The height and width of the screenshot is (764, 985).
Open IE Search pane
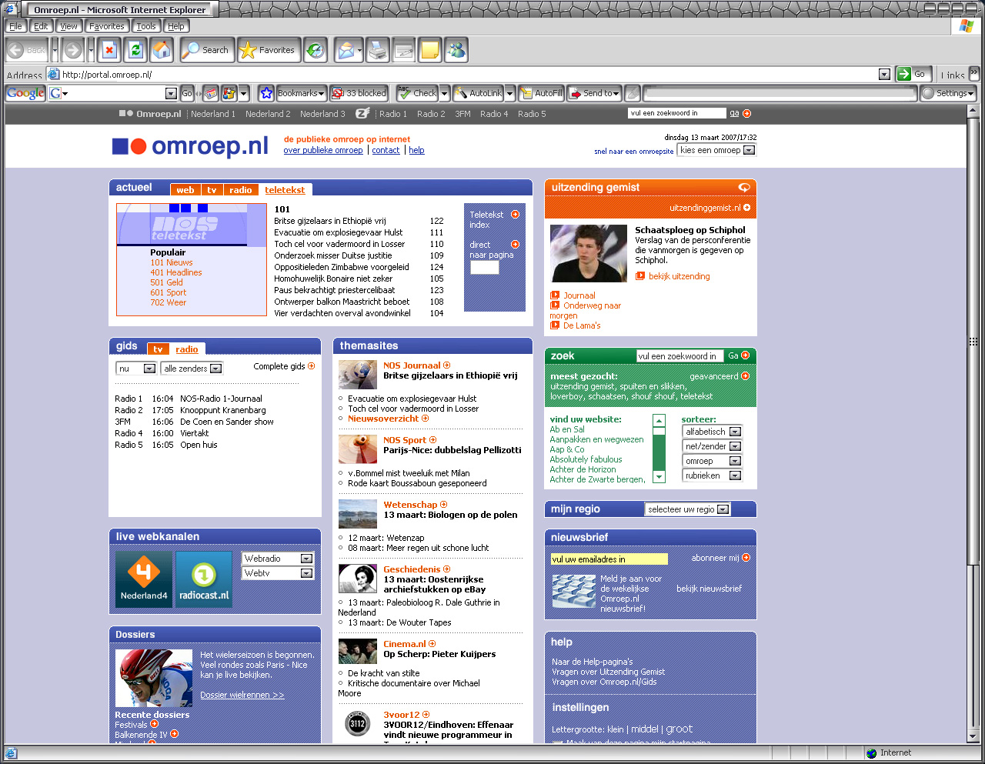point(206,50)
